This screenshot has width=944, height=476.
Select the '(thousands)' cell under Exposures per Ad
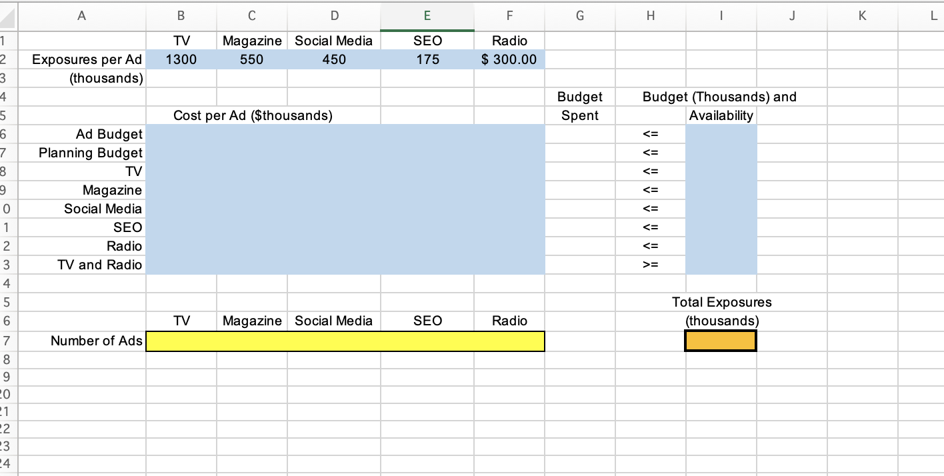[x=81, y=78]
